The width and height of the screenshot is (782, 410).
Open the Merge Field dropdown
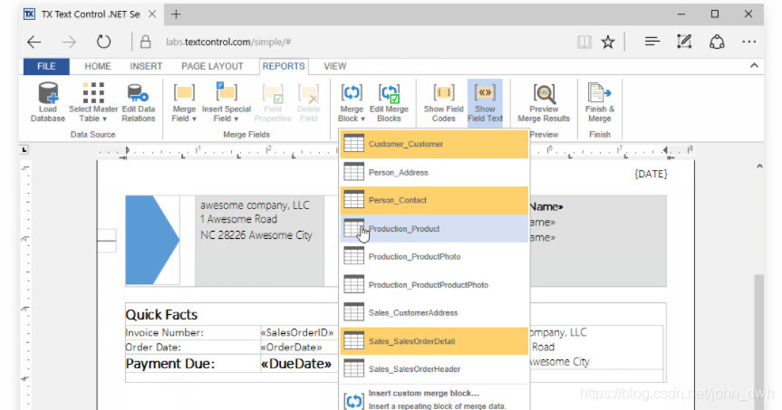[184, 102]
